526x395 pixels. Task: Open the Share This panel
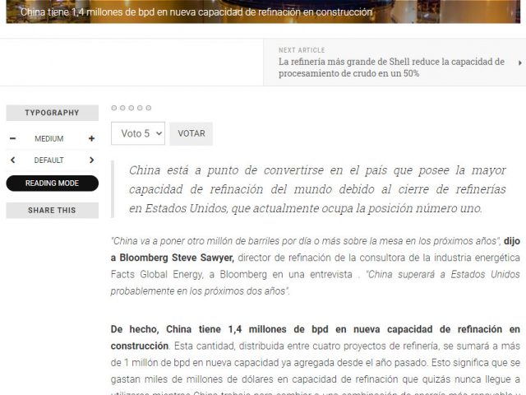(x=52, y=211)
